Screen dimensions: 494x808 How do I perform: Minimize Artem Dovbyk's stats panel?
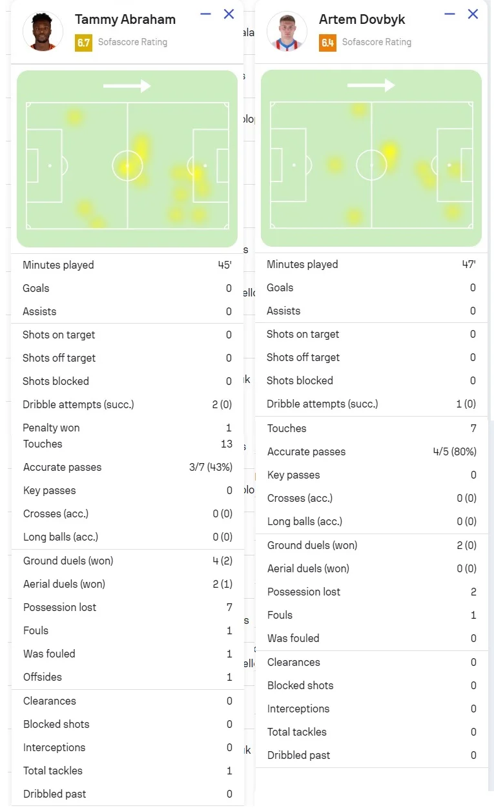pyautogui.click(x=450, y=14)
